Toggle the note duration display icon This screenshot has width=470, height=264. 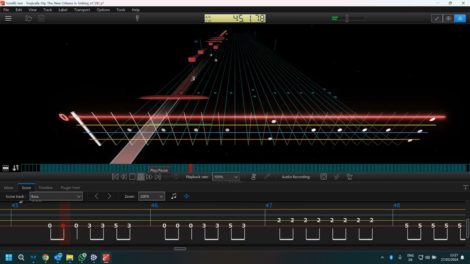tap(174, 196)
